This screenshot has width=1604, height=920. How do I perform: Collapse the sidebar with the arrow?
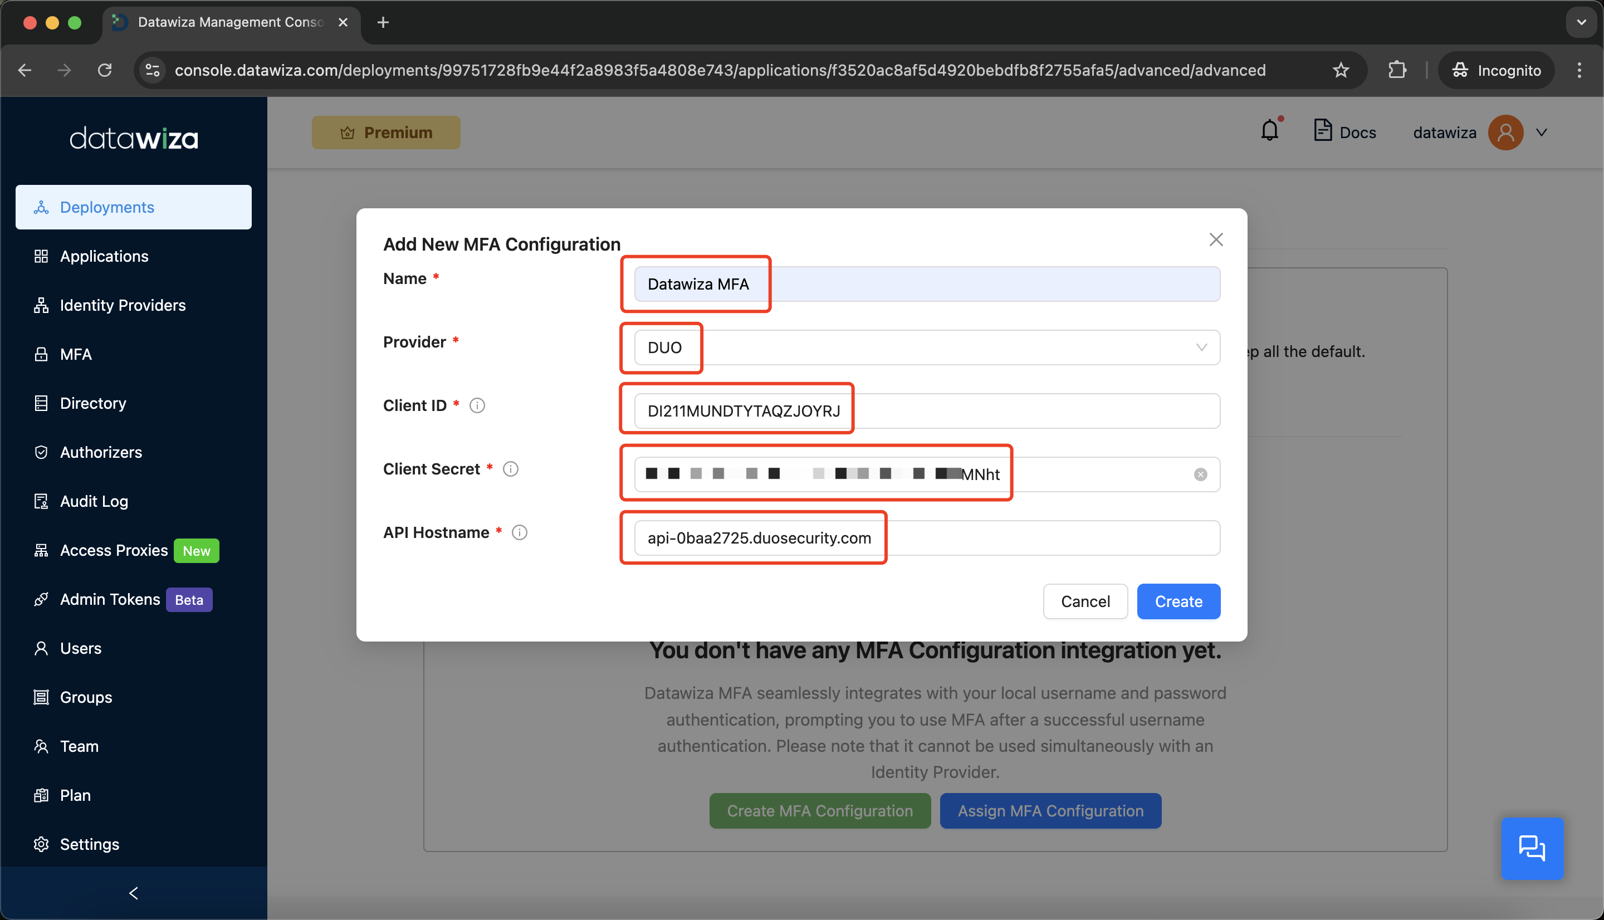point(133,893)
